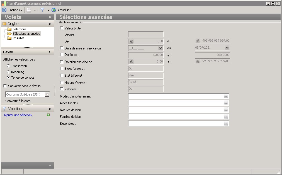Click the Durée de 0,0000 field
This screenshot has width=282, height=175.
tap(146, 55)
